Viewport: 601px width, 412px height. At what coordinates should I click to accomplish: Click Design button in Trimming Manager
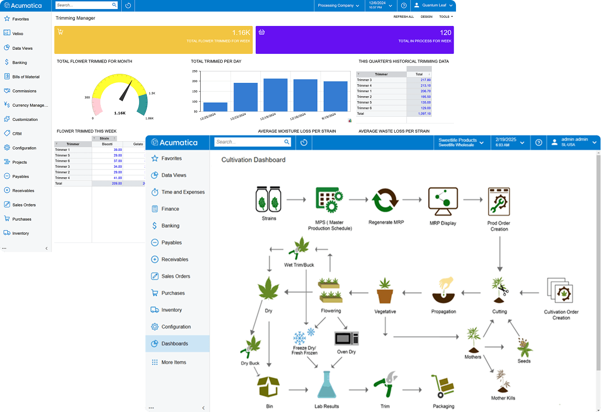pyautogui.click(x=426, y=17)
